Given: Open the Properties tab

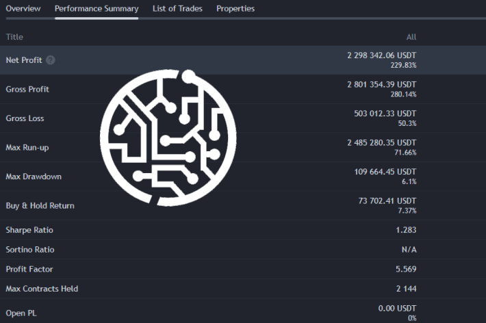Looking at the screenshot, I should [235, 8].
